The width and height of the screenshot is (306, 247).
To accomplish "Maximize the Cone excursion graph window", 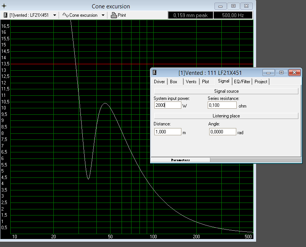I will point(234,6).
